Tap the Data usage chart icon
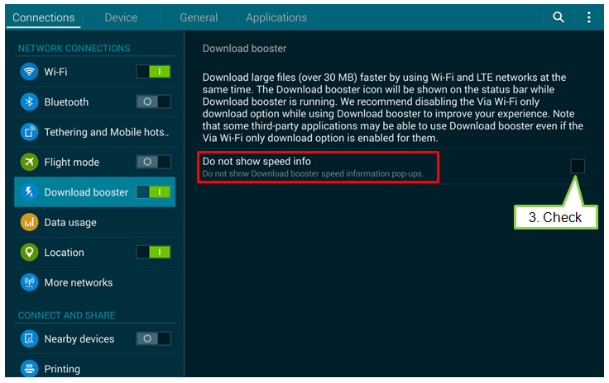 click(29, 222)
